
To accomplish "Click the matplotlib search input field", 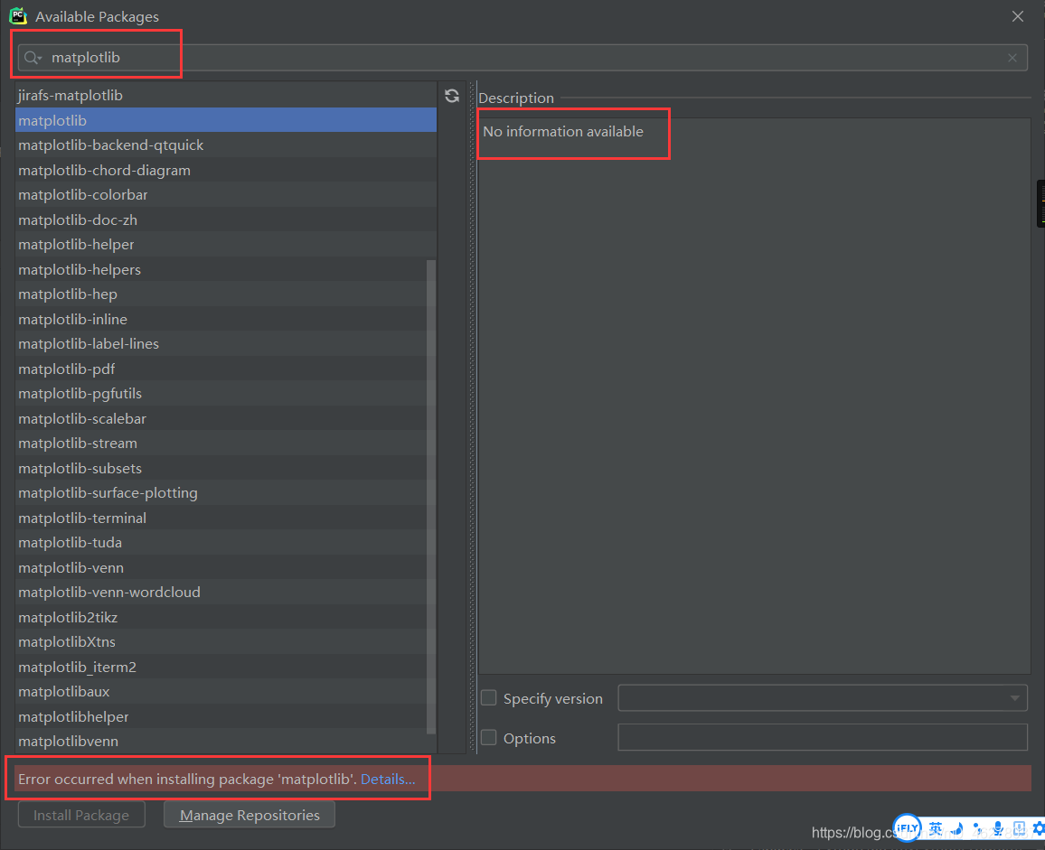I will pyautogui.click(x=522, y=58).
